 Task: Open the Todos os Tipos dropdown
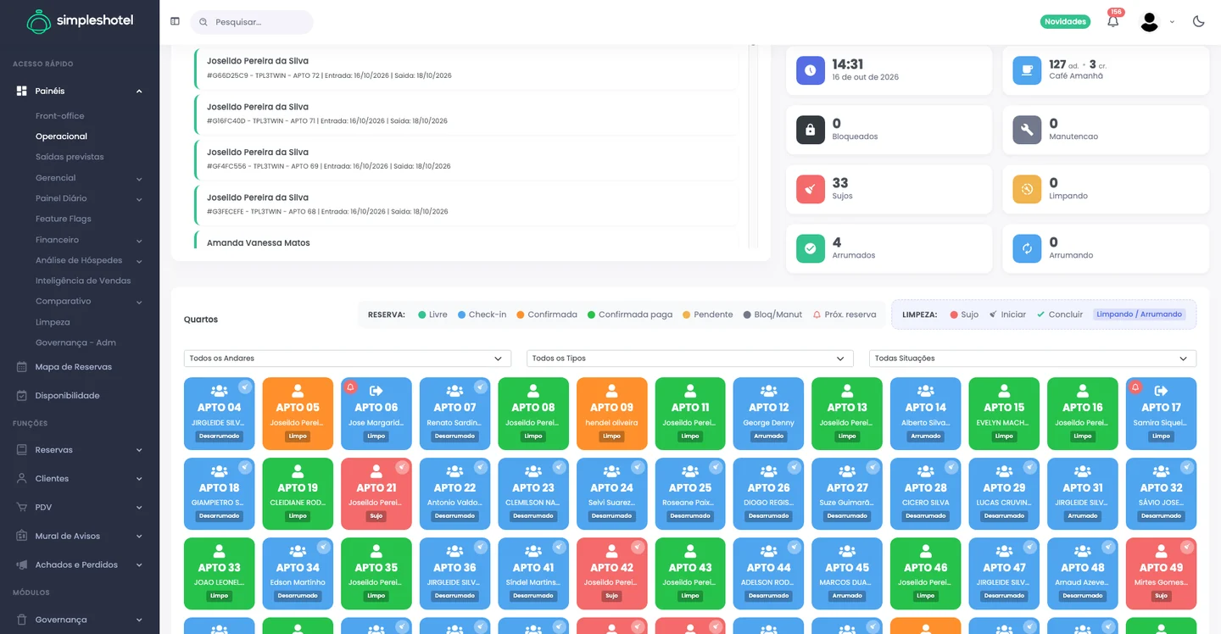pyautogui.click(x=690, y=359)
